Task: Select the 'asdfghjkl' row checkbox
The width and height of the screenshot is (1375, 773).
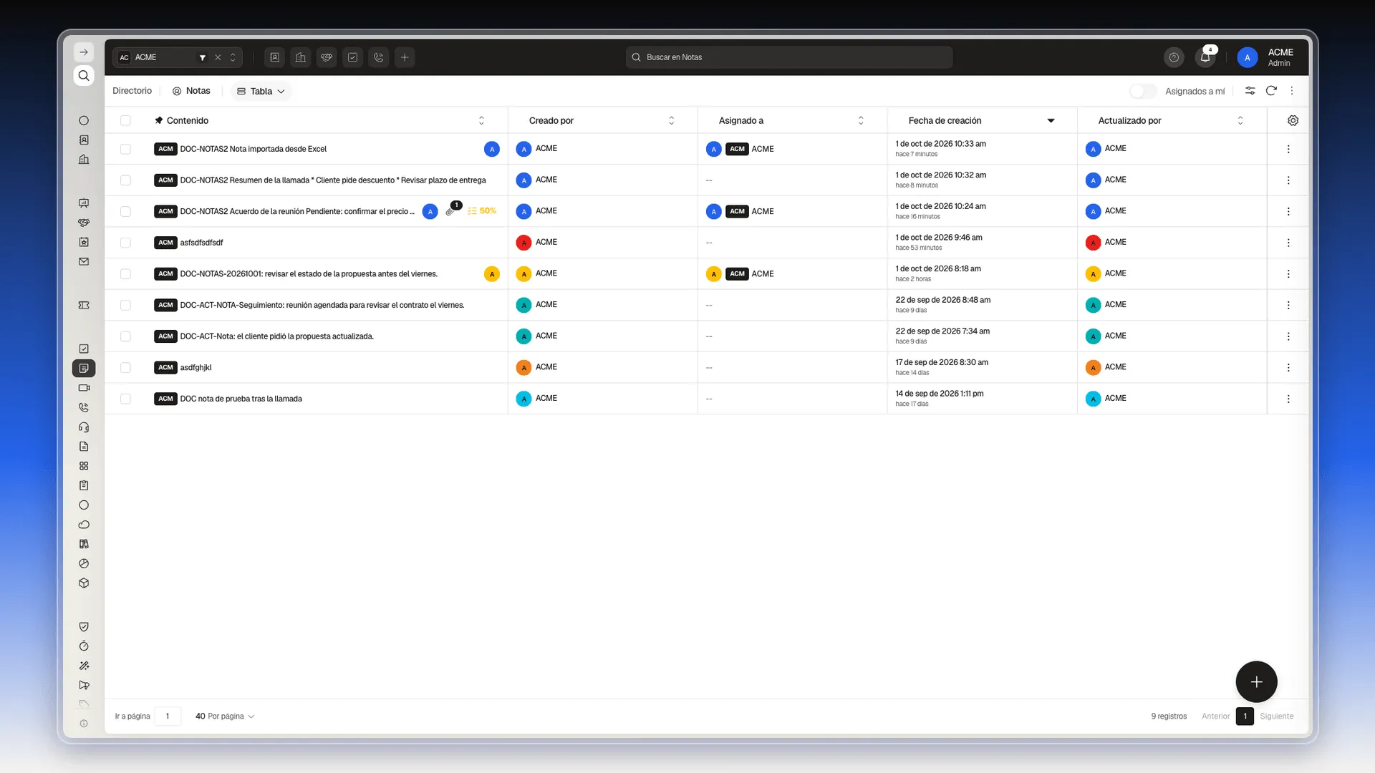Action: 125,367
